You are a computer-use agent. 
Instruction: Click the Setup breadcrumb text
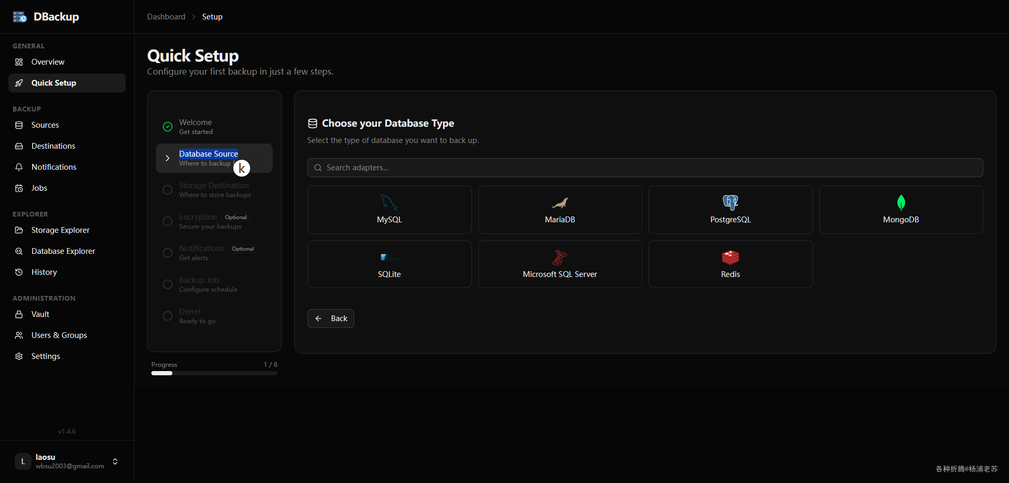212,17
